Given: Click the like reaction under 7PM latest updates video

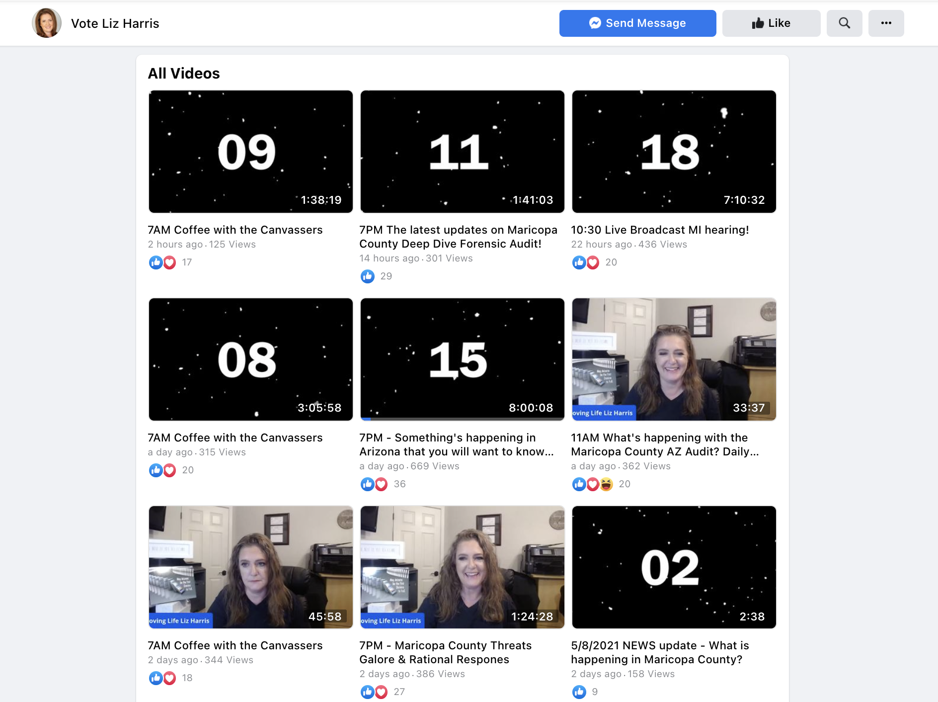Looking at the screenshot, I should coord(367,276).
